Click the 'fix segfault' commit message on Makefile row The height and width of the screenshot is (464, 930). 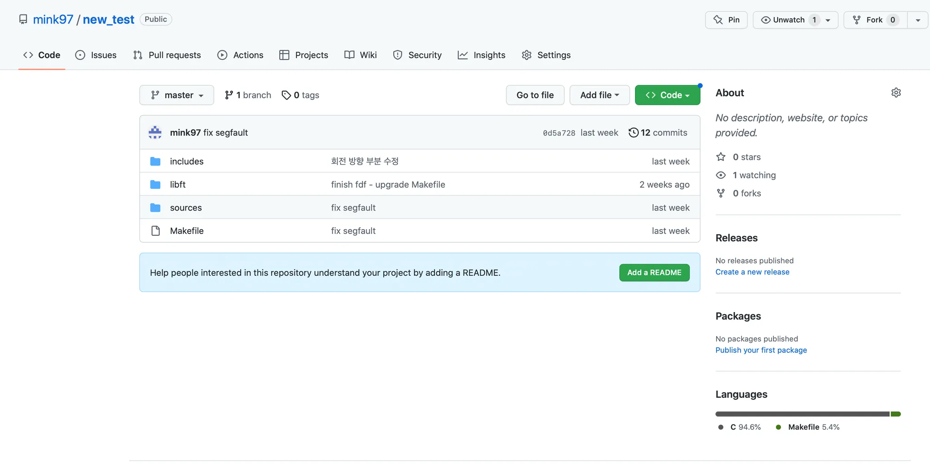(353, 231)
